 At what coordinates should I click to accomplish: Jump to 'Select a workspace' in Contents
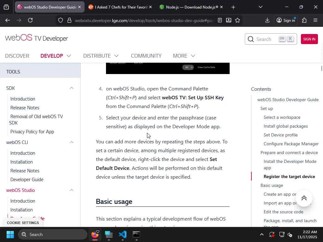pos(282,117)
